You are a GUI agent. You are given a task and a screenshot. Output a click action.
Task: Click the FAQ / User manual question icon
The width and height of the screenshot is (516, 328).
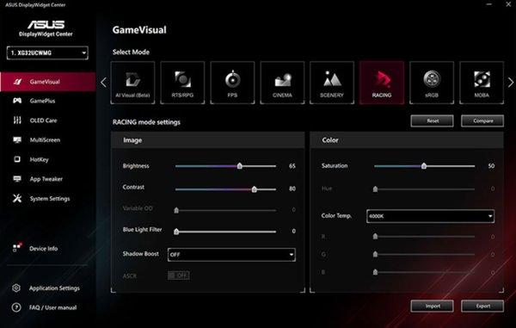pos(16,307)
